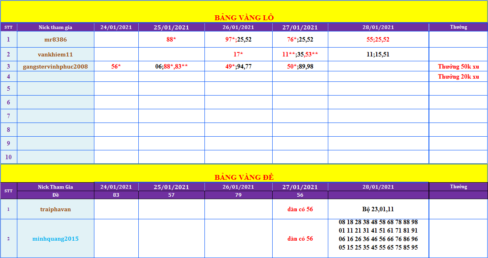This screenshot has height=258, width=488.
Task: Select the 56* cell under 24/01/2021
Action: [x=116, y=67]
